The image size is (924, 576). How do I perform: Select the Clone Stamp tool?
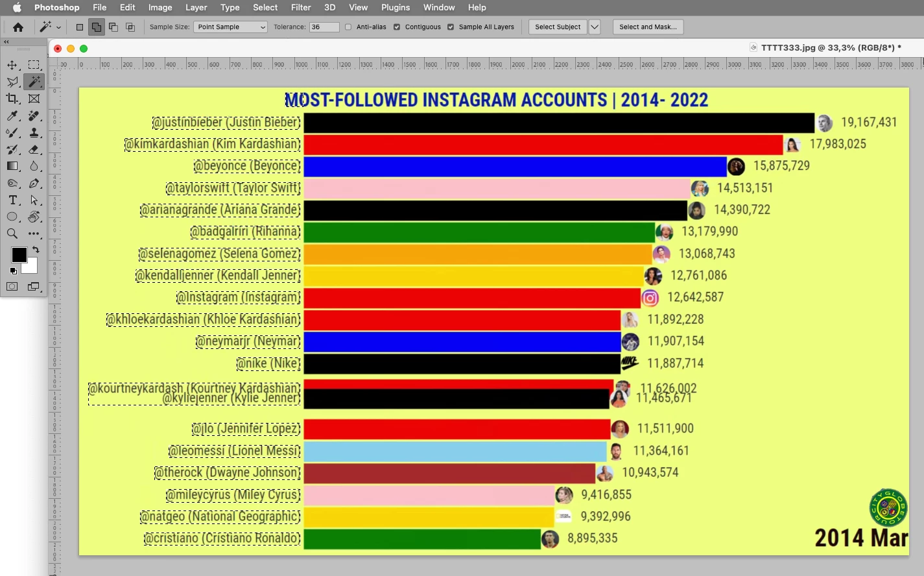[x=34, y=132]
